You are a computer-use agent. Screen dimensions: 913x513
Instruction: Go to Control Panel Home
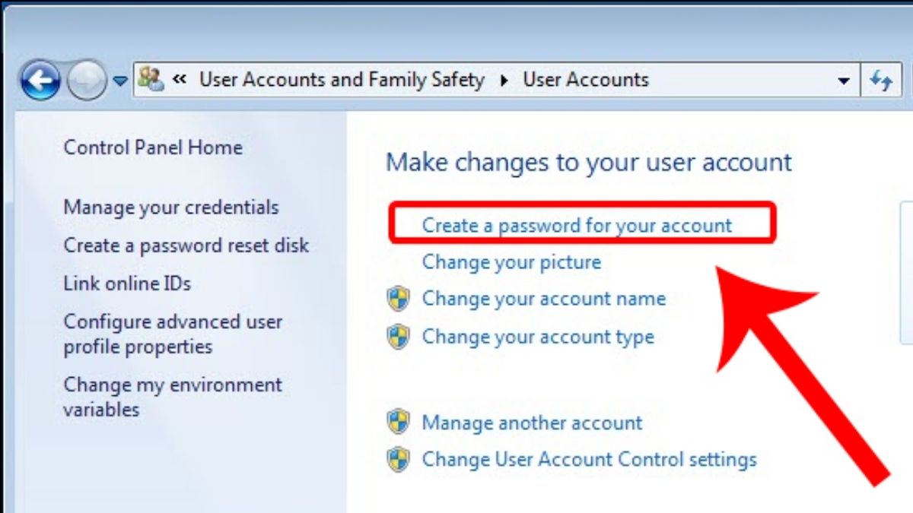click(x=153, y=147)
